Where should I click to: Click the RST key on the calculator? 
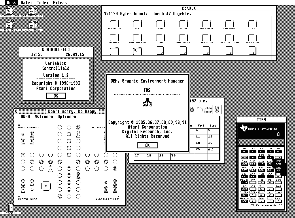244,195
